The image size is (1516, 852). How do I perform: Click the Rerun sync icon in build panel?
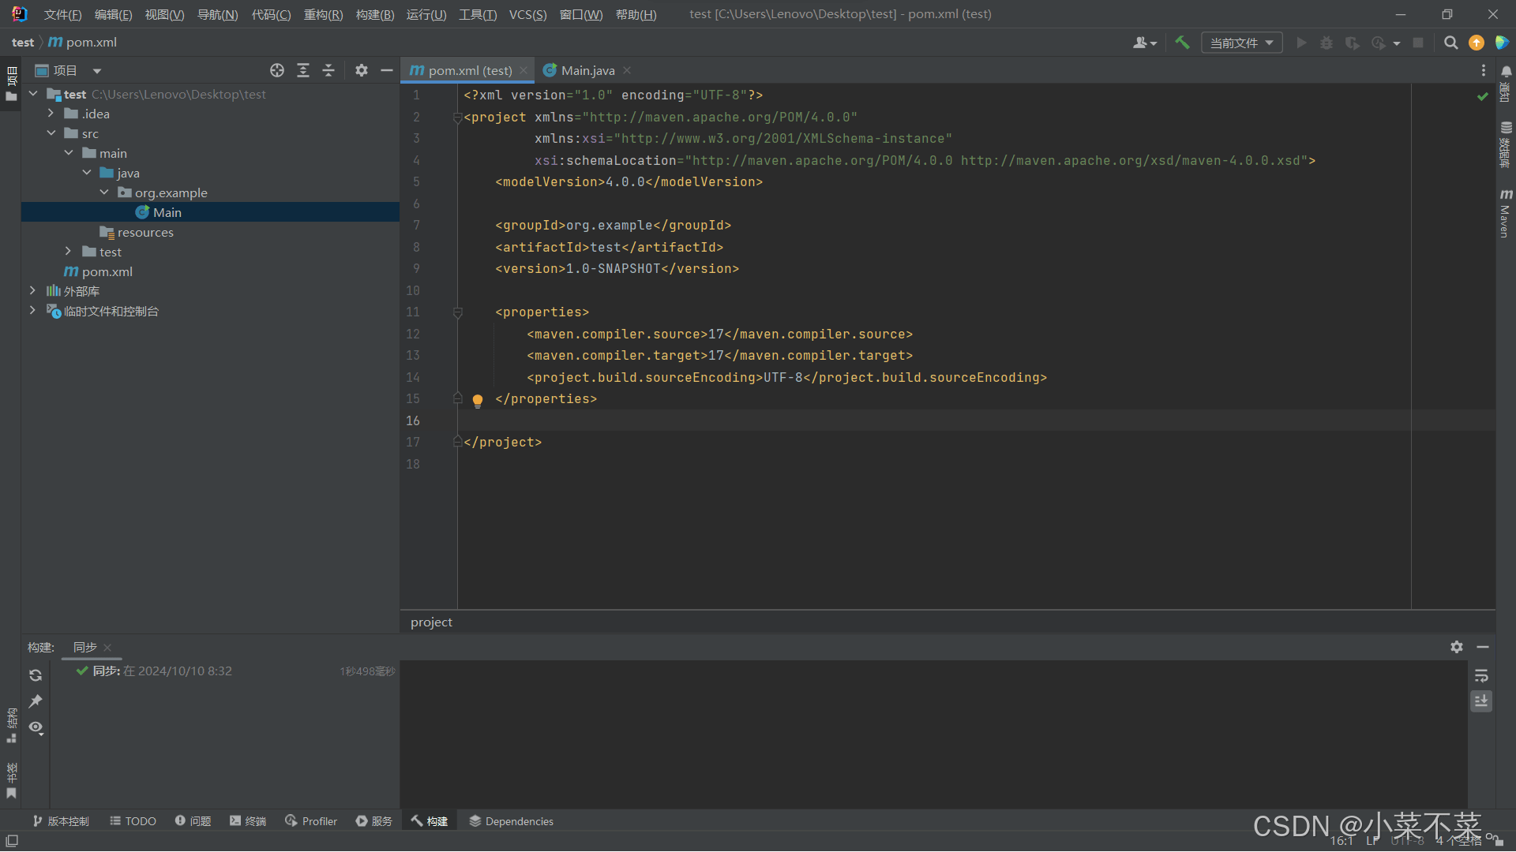coord(36,675)
